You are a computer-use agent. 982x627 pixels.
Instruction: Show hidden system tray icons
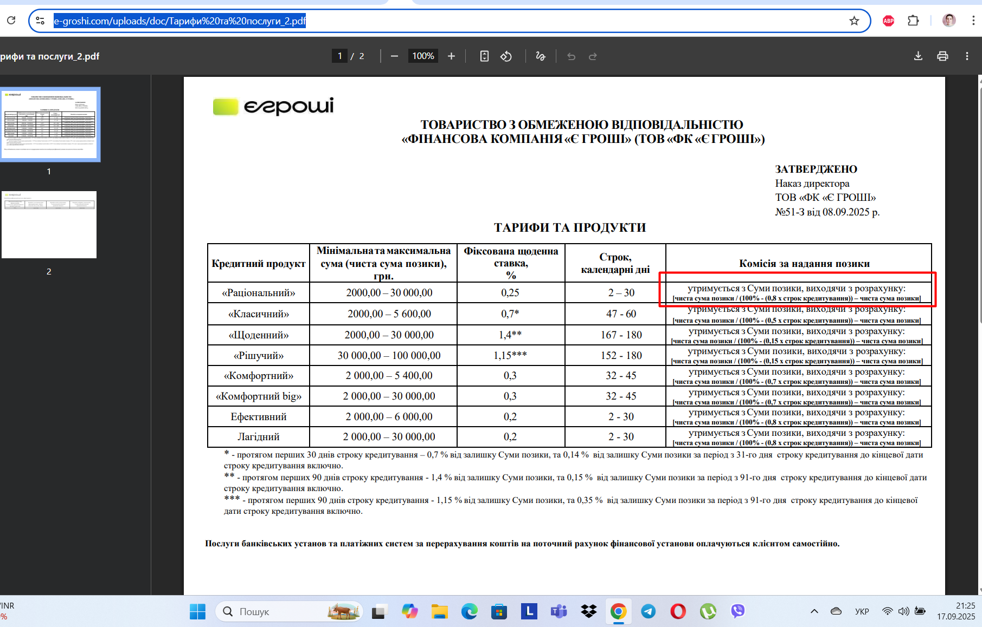point(814,611)
